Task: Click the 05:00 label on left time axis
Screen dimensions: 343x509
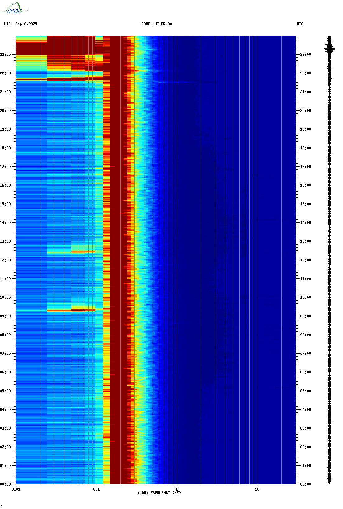Action: click(5, 391)
